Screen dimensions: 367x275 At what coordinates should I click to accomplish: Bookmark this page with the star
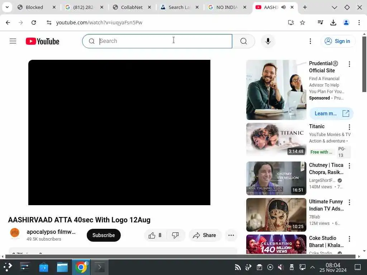[x=302, y=23]
